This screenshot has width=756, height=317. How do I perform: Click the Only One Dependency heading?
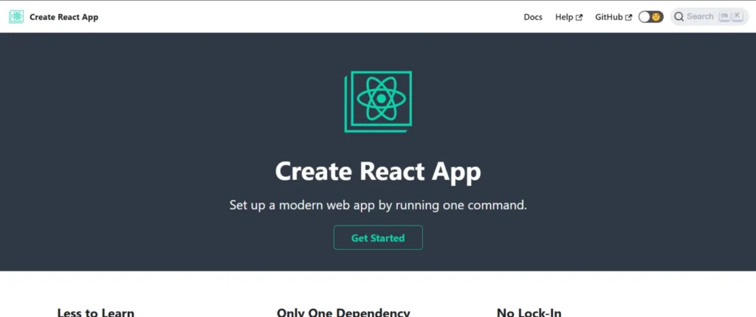(x=343, y=312)
